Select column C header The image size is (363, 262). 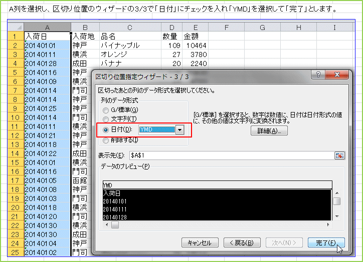(x=130, y=27)
